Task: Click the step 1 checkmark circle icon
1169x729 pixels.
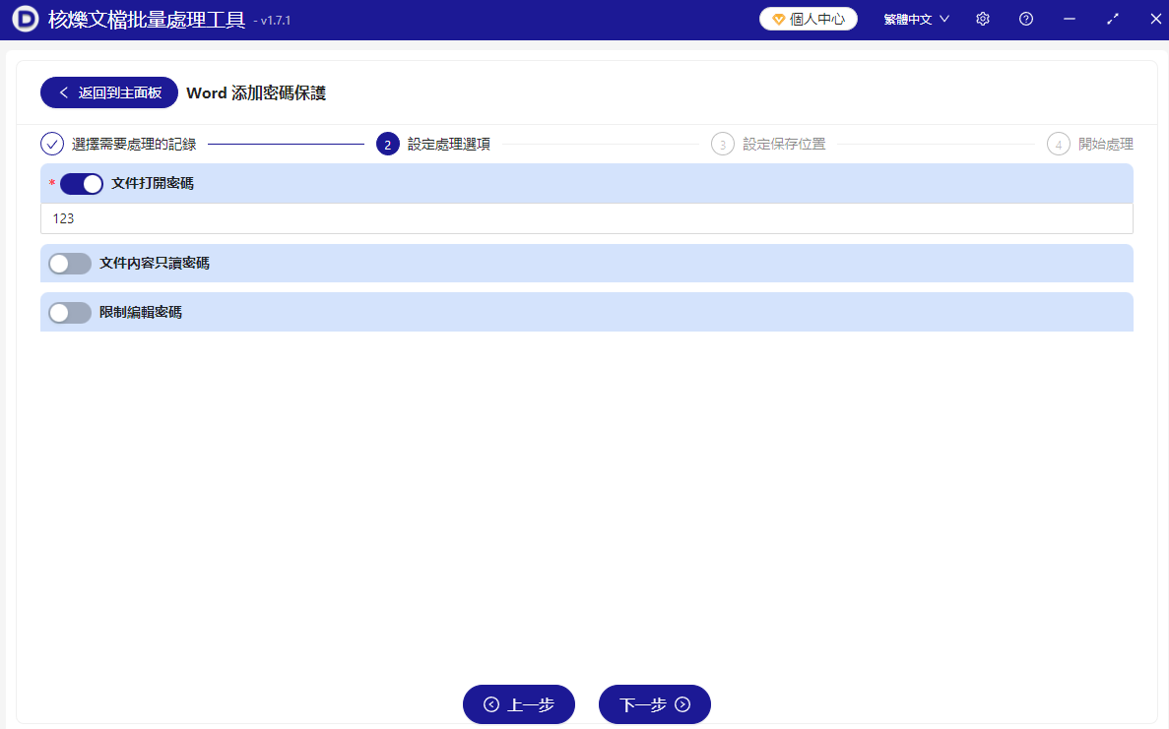Action: pos(52,145)
